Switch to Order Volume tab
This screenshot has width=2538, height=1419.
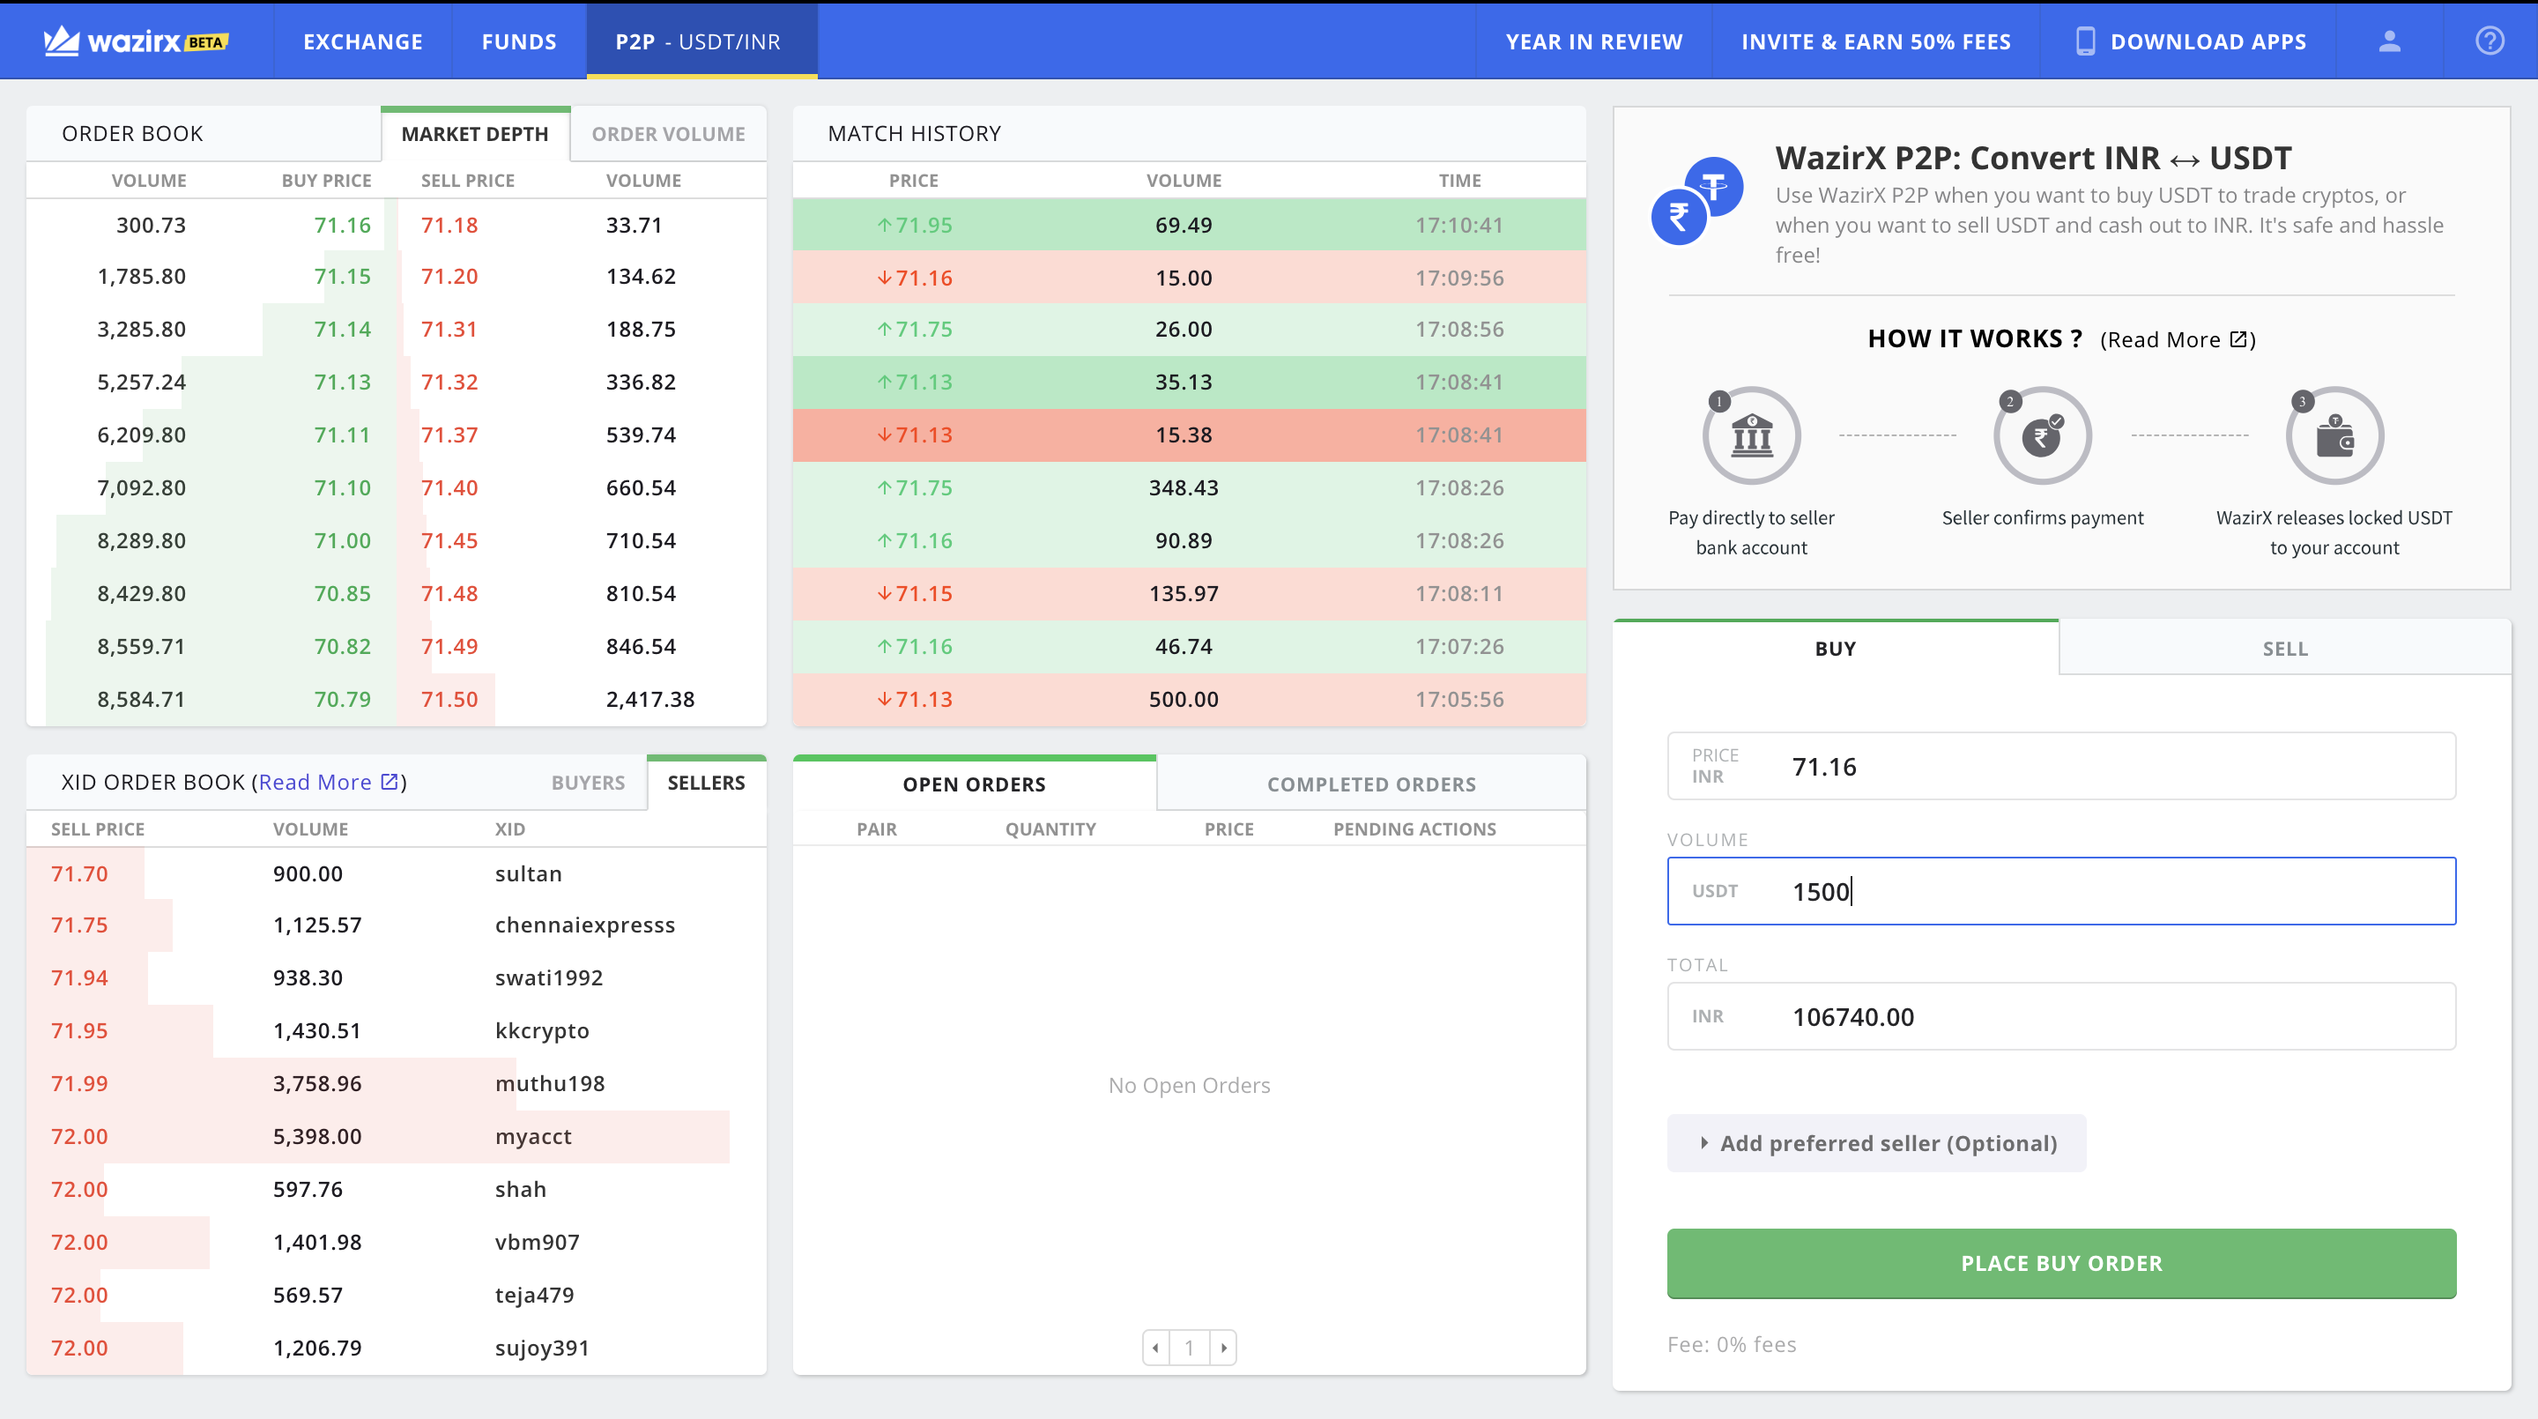668,134
